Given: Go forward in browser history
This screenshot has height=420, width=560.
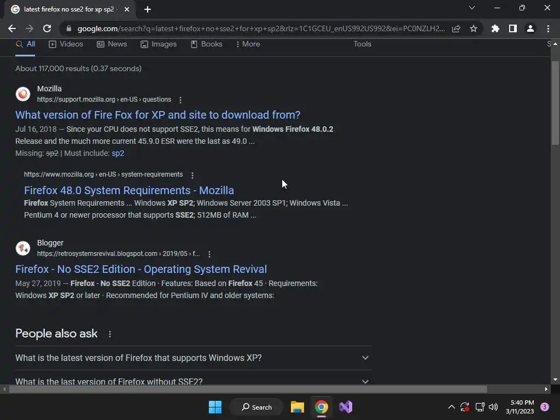Looking at the screenshot, I should 30,28.
